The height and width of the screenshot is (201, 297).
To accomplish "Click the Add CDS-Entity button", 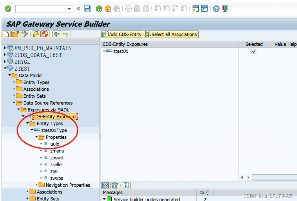I will point(122,34).
